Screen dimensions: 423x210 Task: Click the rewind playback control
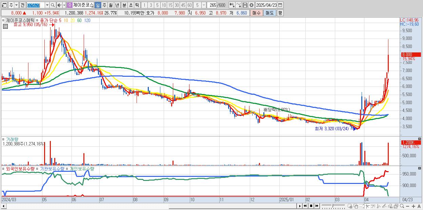pyautogui.click(x=305, y=206)
